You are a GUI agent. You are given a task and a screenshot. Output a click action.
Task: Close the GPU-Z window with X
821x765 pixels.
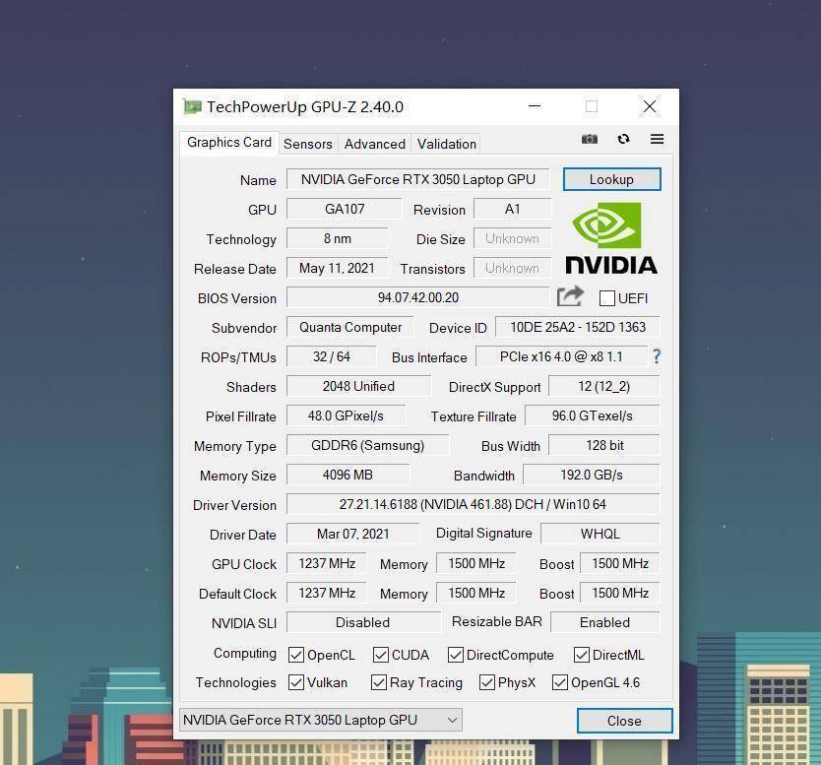(650, 106)
